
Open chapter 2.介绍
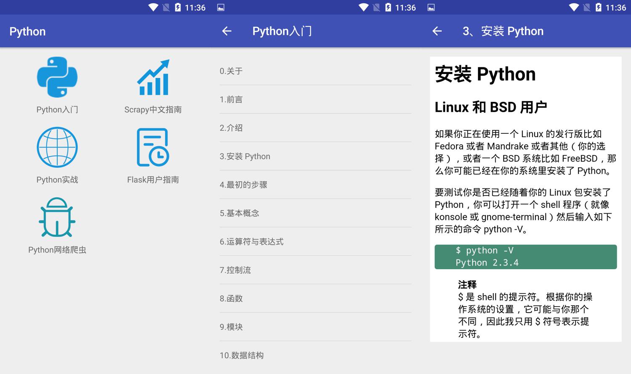click(315, 128)
